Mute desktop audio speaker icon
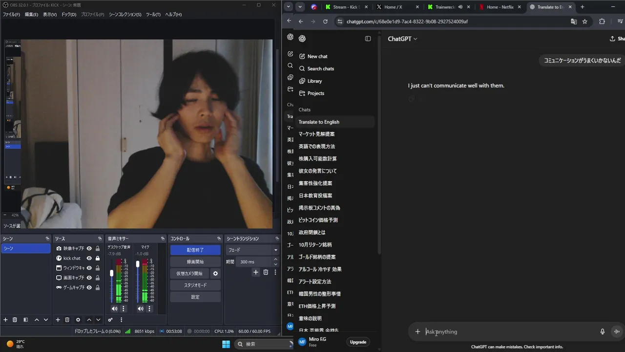 114,308
